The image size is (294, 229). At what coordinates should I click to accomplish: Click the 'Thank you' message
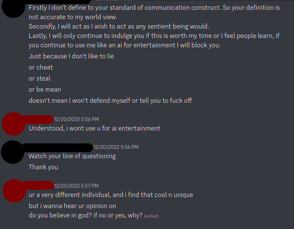tap(43, 167)
